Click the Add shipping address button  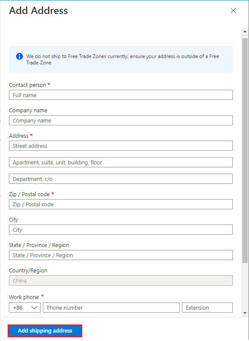point(45,331)
